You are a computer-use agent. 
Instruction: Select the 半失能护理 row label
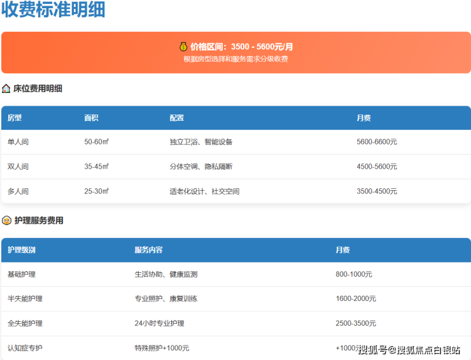pyautogui.click(x=25, y=298)
